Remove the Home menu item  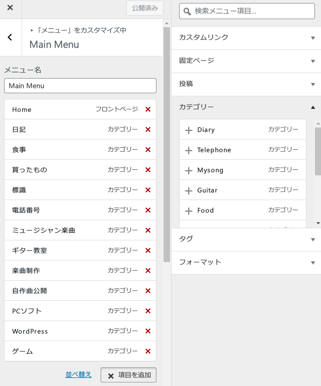pos(148,109)
